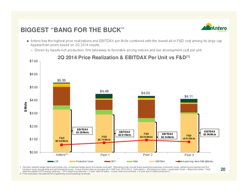Click the Antero x-axis label
248x192 pixels.
[62, 155]
